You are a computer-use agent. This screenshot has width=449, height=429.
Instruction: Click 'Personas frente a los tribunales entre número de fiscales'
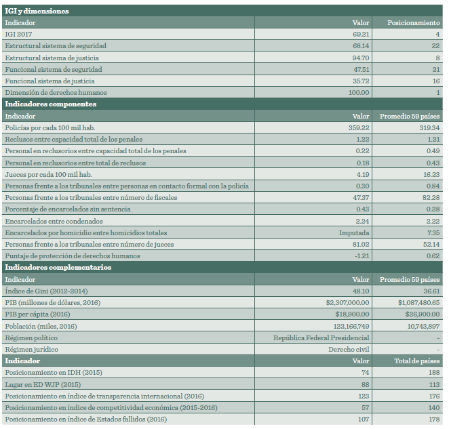point(91,197)
